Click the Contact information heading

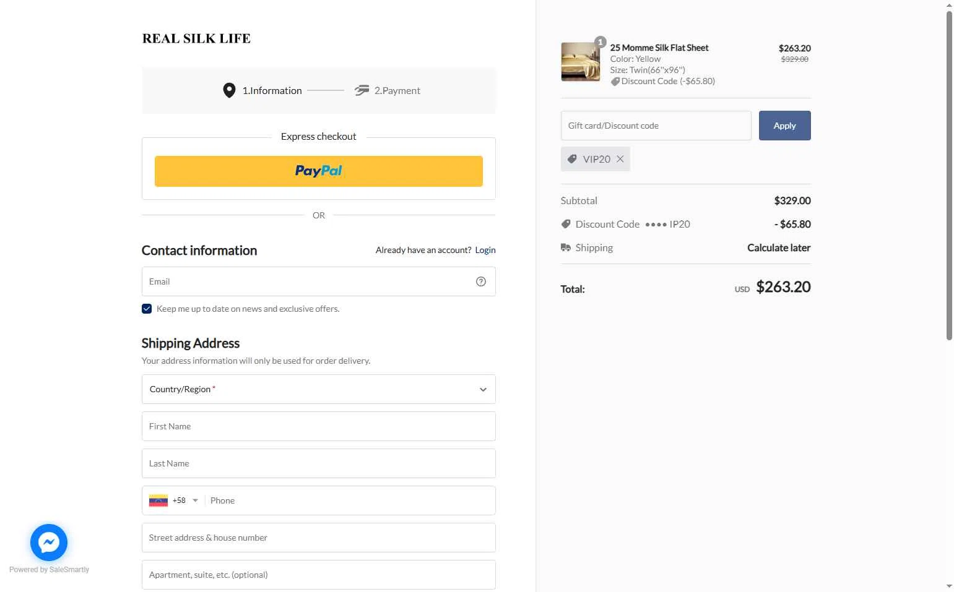click(199, 251)
